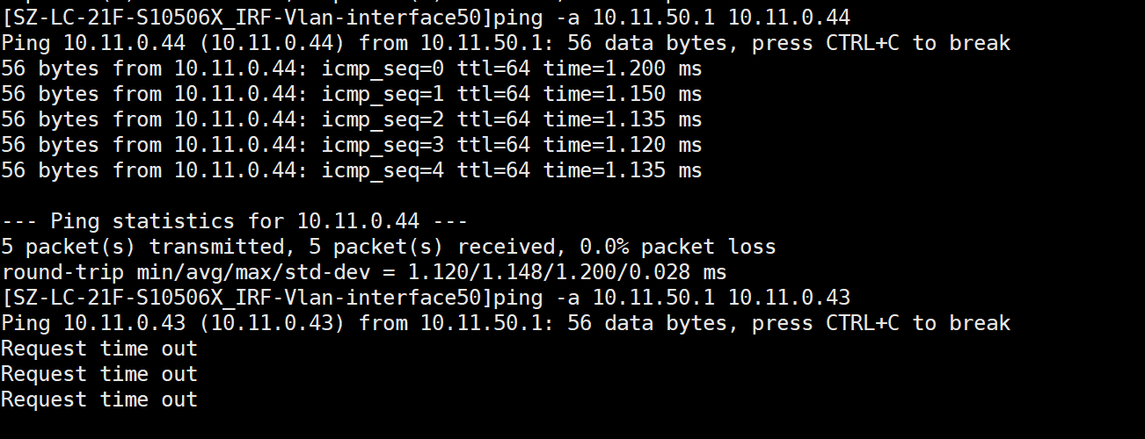Click the first 'Request time out' line
This screenshot has height=439, width=1145.
click(x=99, y=349)
